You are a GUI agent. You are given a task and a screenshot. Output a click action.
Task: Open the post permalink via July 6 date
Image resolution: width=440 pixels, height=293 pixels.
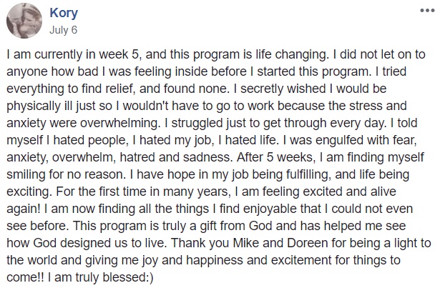point(64,30)
